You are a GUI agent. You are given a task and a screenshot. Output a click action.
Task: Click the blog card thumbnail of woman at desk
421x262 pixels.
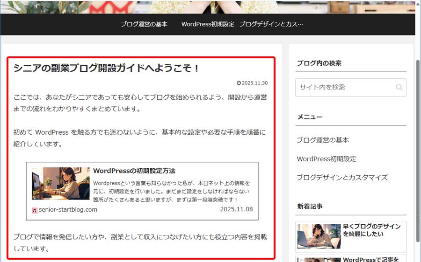coord(61,184)
